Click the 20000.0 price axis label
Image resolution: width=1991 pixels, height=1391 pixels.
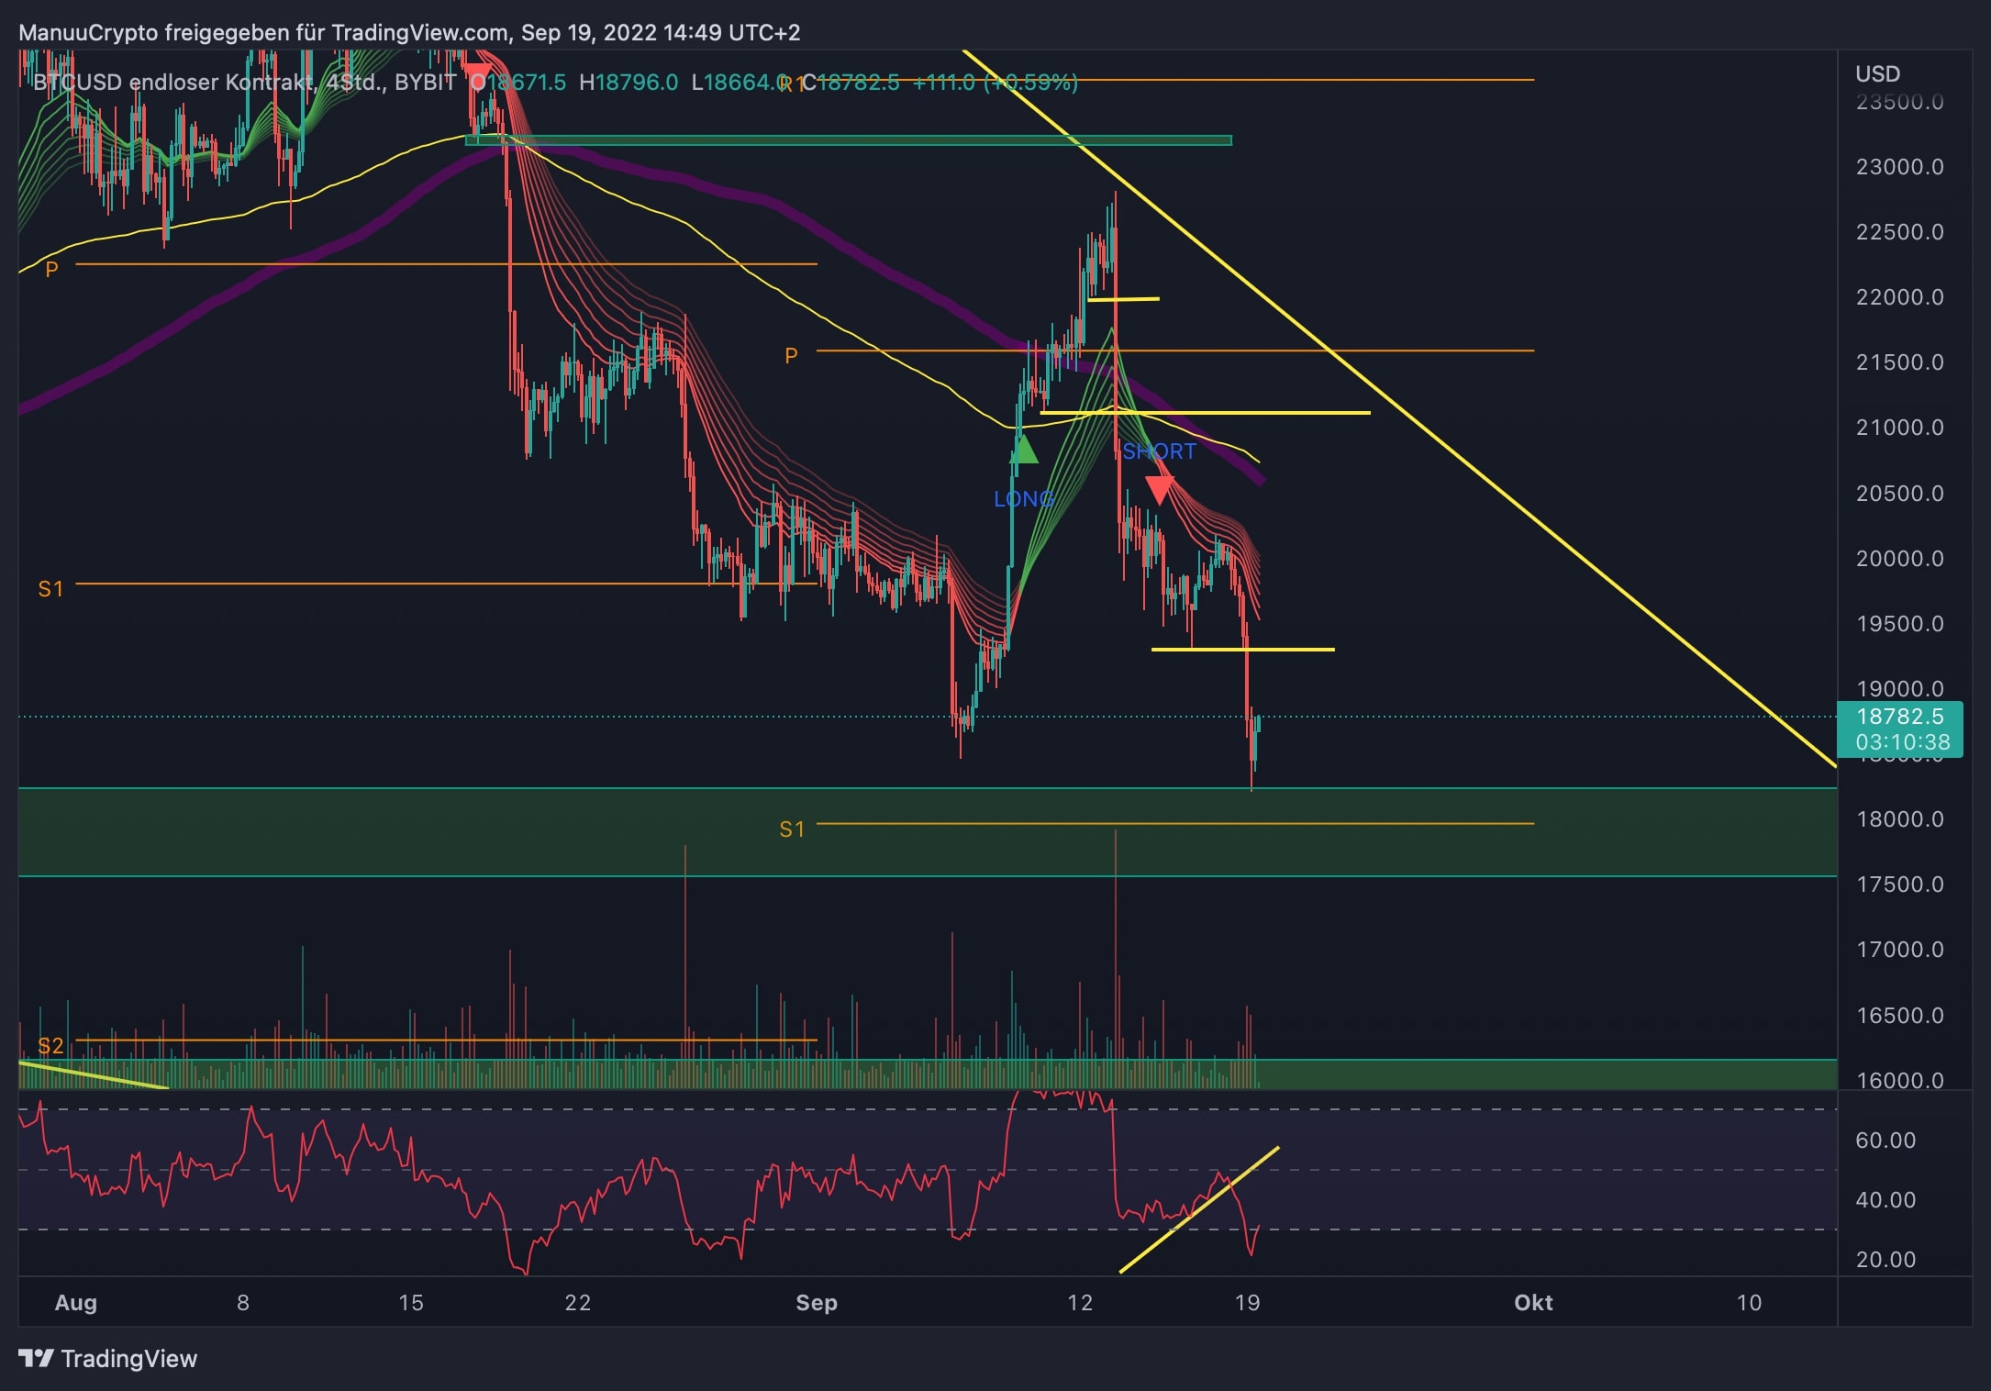pos(1899,559)
